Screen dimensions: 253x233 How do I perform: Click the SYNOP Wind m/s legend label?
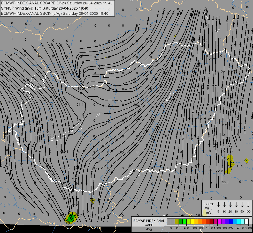pos(209,208)
